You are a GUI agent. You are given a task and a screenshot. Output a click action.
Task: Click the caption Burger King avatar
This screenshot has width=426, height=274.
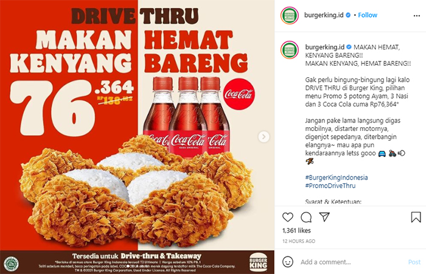click(x=290, y=50)
